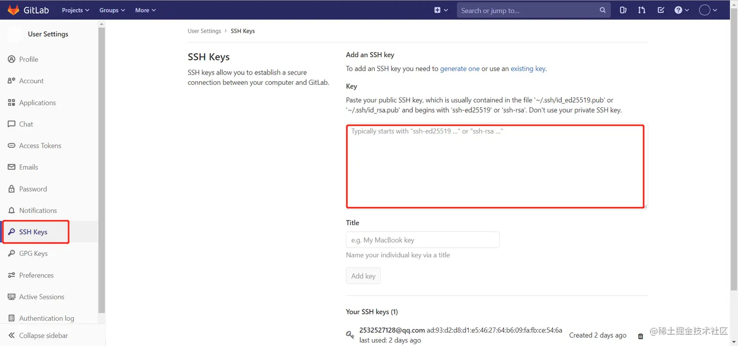Open Notifications settings in sidebar

click(x=38, y=211)
